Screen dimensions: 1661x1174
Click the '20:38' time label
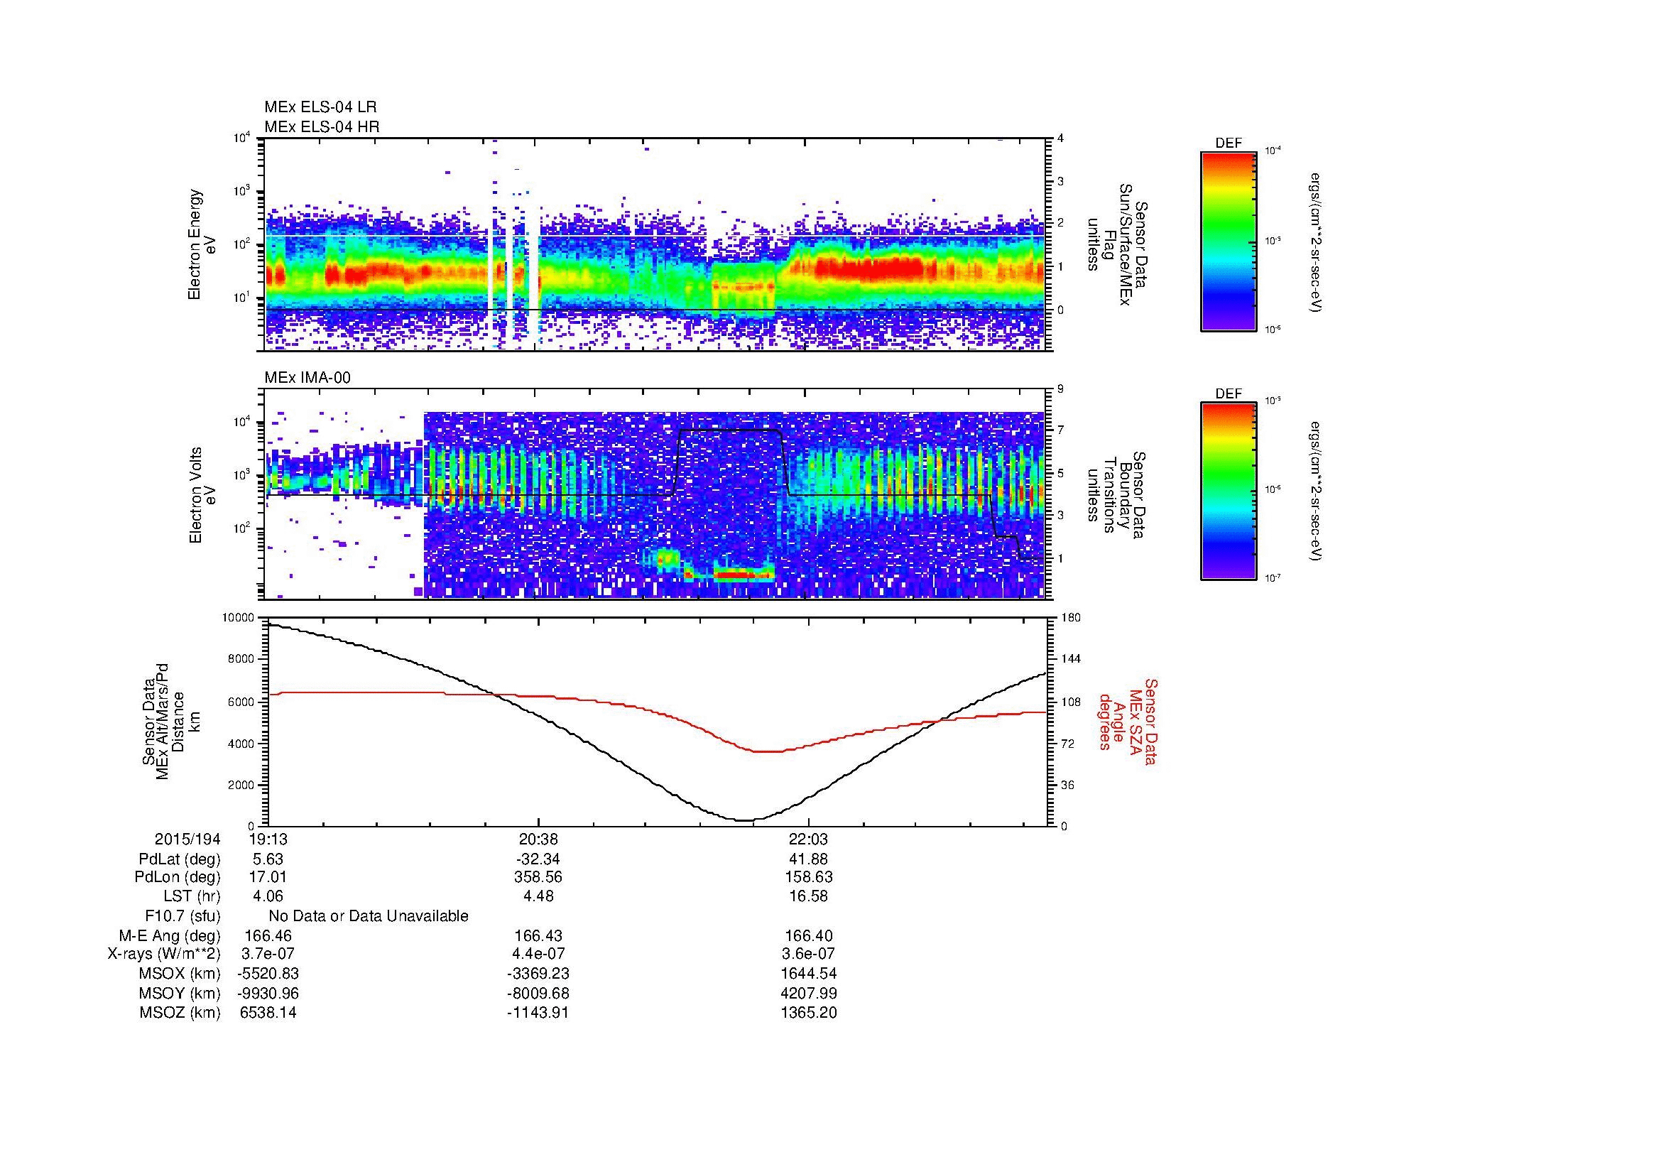pyautogui.click(x=538, y=839)
